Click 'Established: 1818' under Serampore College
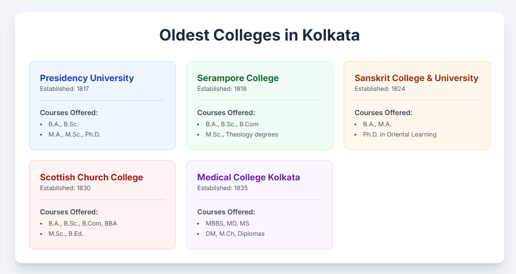The image size is (516, 274). 222,89
